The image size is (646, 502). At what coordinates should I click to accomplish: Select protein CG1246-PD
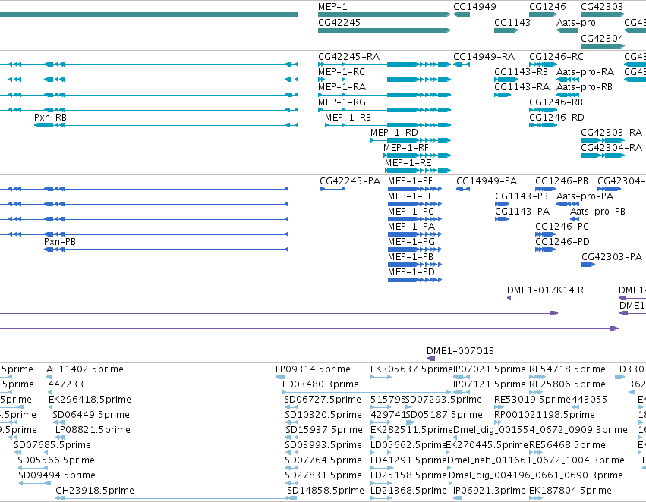pyautogui.click(x=546, y=249)
